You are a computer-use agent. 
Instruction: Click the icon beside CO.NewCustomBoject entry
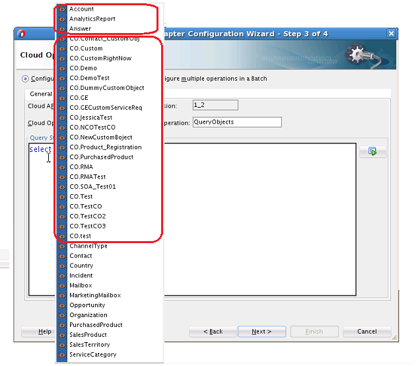point(62,138)
